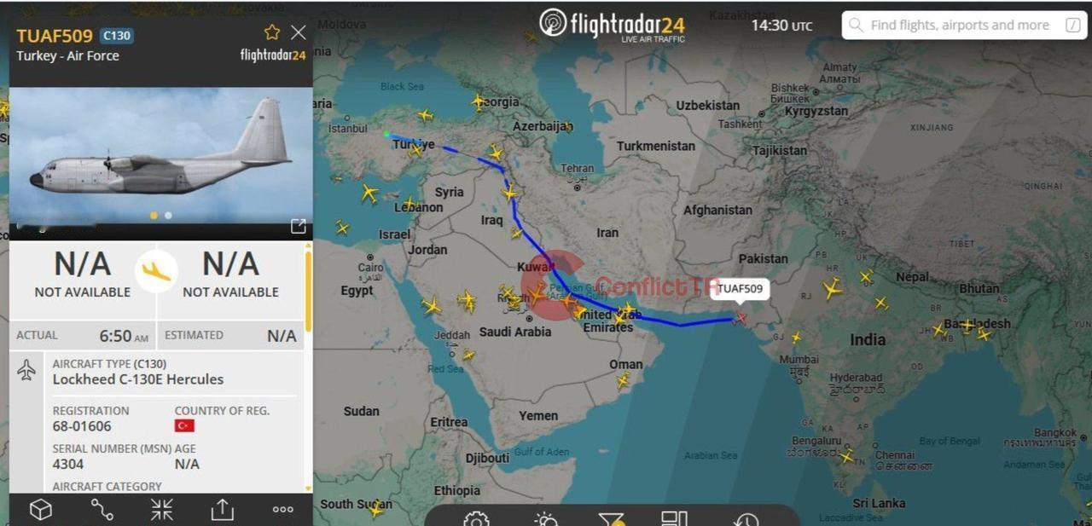Open weather layer icon in bottom bar

point(545,518)
